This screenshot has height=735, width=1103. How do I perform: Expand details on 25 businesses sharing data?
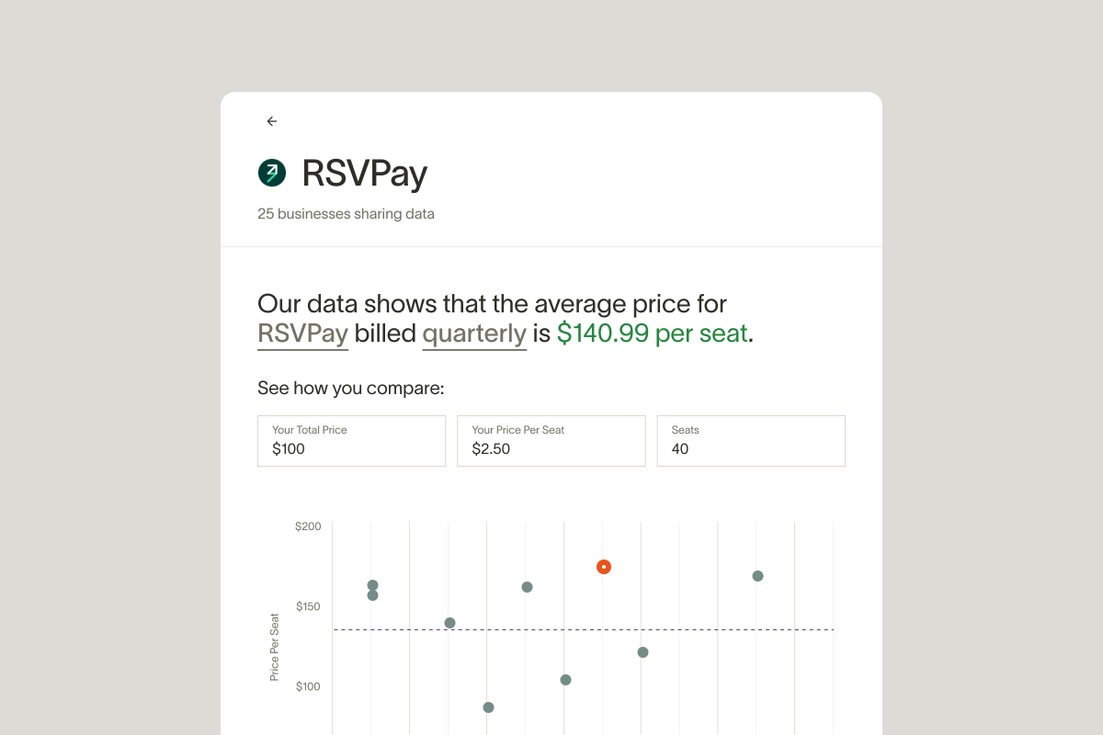click(346, 213)
